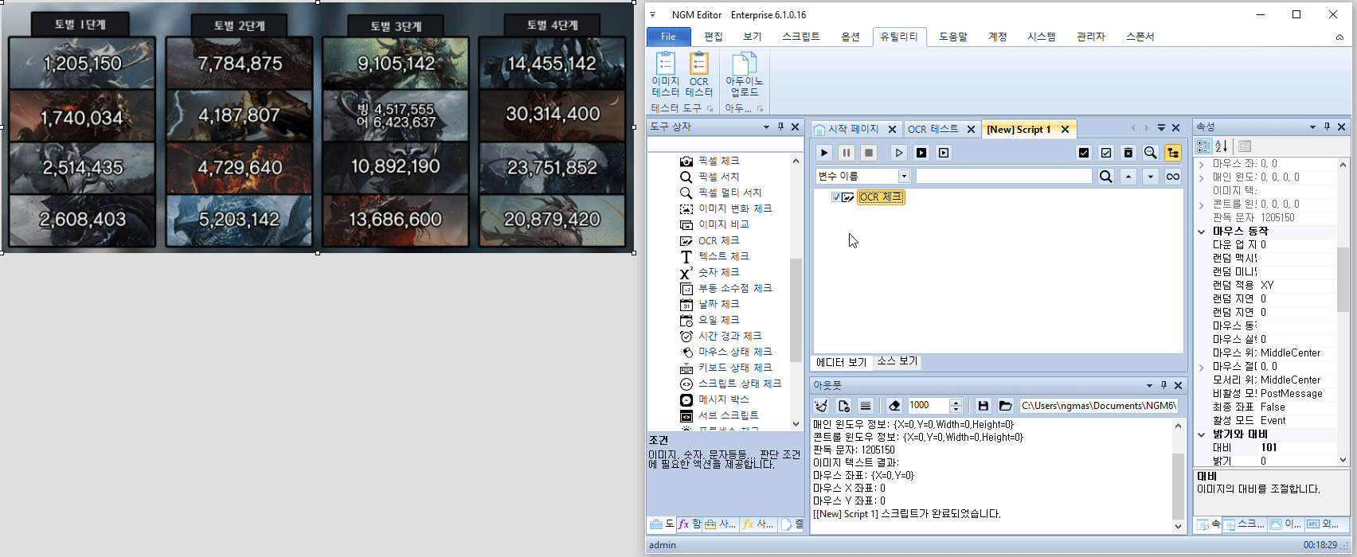
Task: Stop the running script
Action: 869,153
